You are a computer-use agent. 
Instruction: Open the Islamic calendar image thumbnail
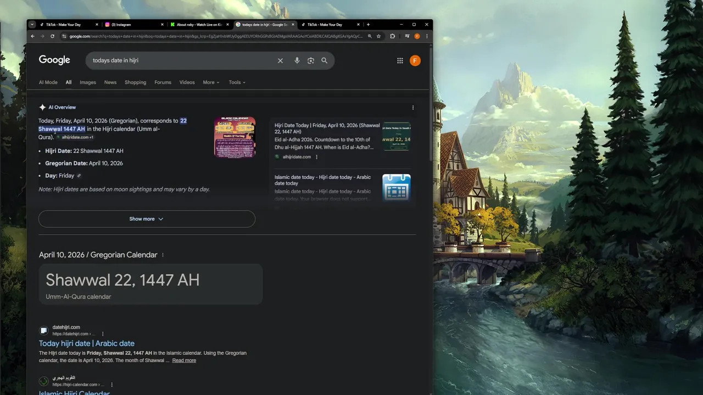(235, 137)
